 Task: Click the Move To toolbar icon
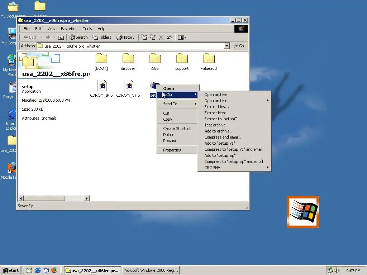click(x=144, y=37)
